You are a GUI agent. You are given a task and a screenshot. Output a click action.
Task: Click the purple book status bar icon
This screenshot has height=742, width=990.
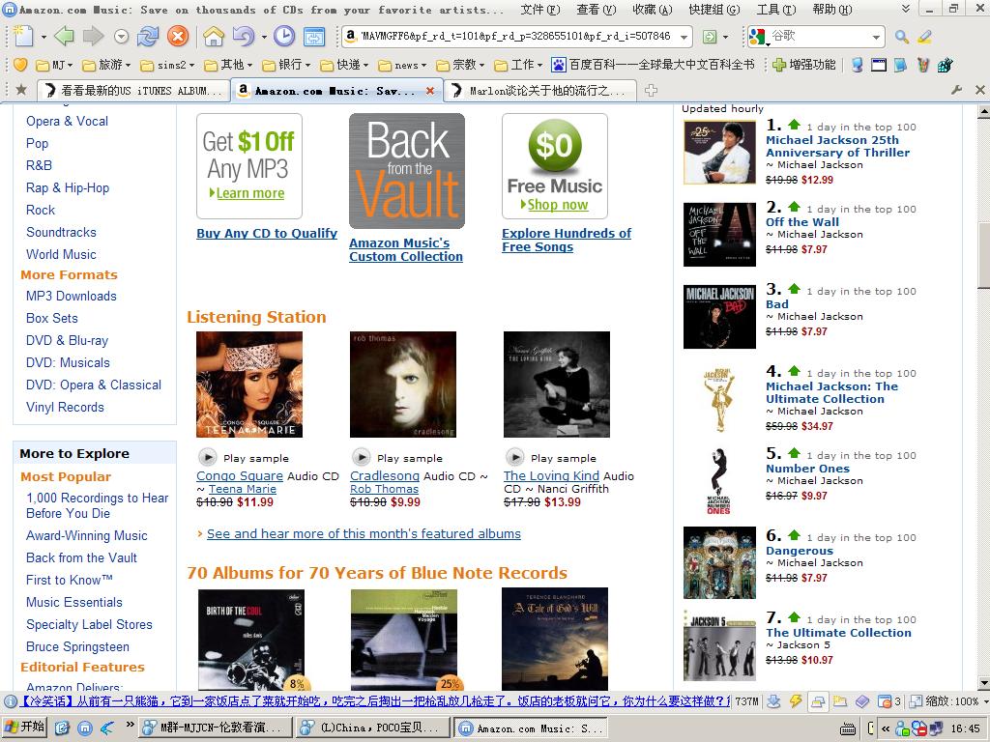862,701
